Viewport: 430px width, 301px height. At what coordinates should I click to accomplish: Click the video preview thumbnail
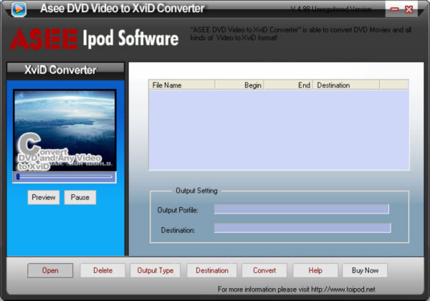pyautogui.click(x=64, y=129)
